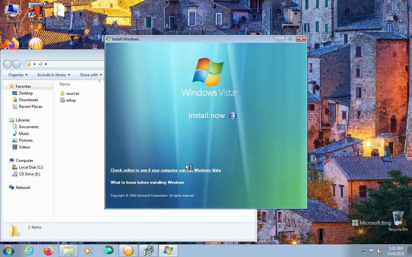The width and height of the screenshot is (412, 257).
Task: Open Windows Media Player from taskbar
Action: [x=88, y=251]
